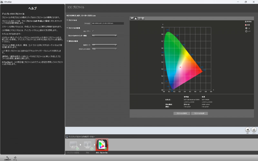This screenshot has height=161, width=258.
Task: Select the u'v' chromaticity radio button
Action: point(246,31)
